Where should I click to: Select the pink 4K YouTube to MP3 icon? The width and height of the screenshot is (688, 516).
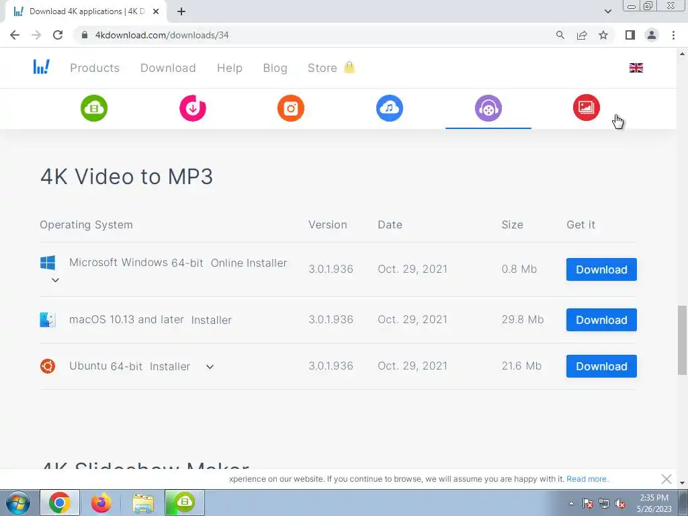click(193, 108)
